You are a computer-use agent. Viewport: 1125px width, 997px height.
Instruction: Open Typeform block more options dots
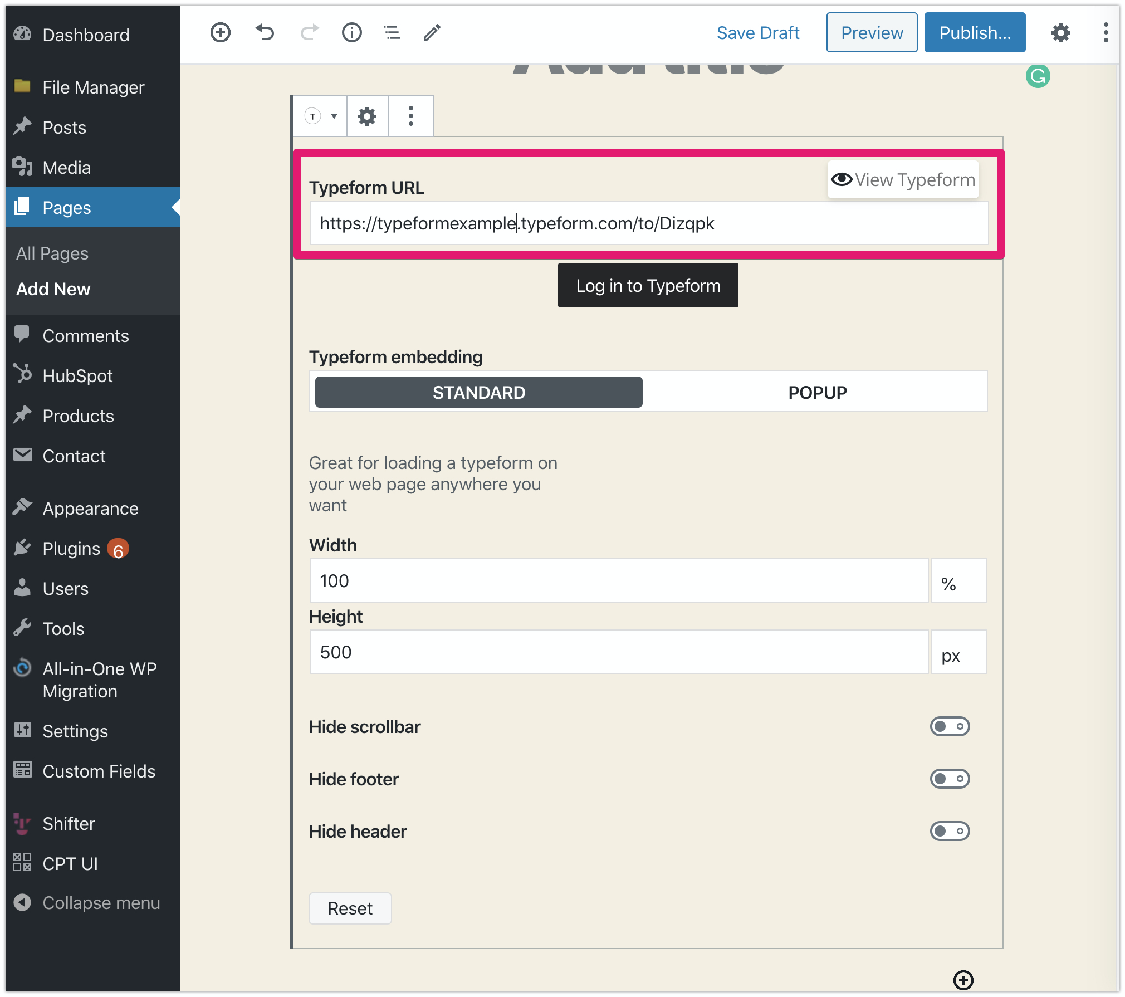pos(411,116)
